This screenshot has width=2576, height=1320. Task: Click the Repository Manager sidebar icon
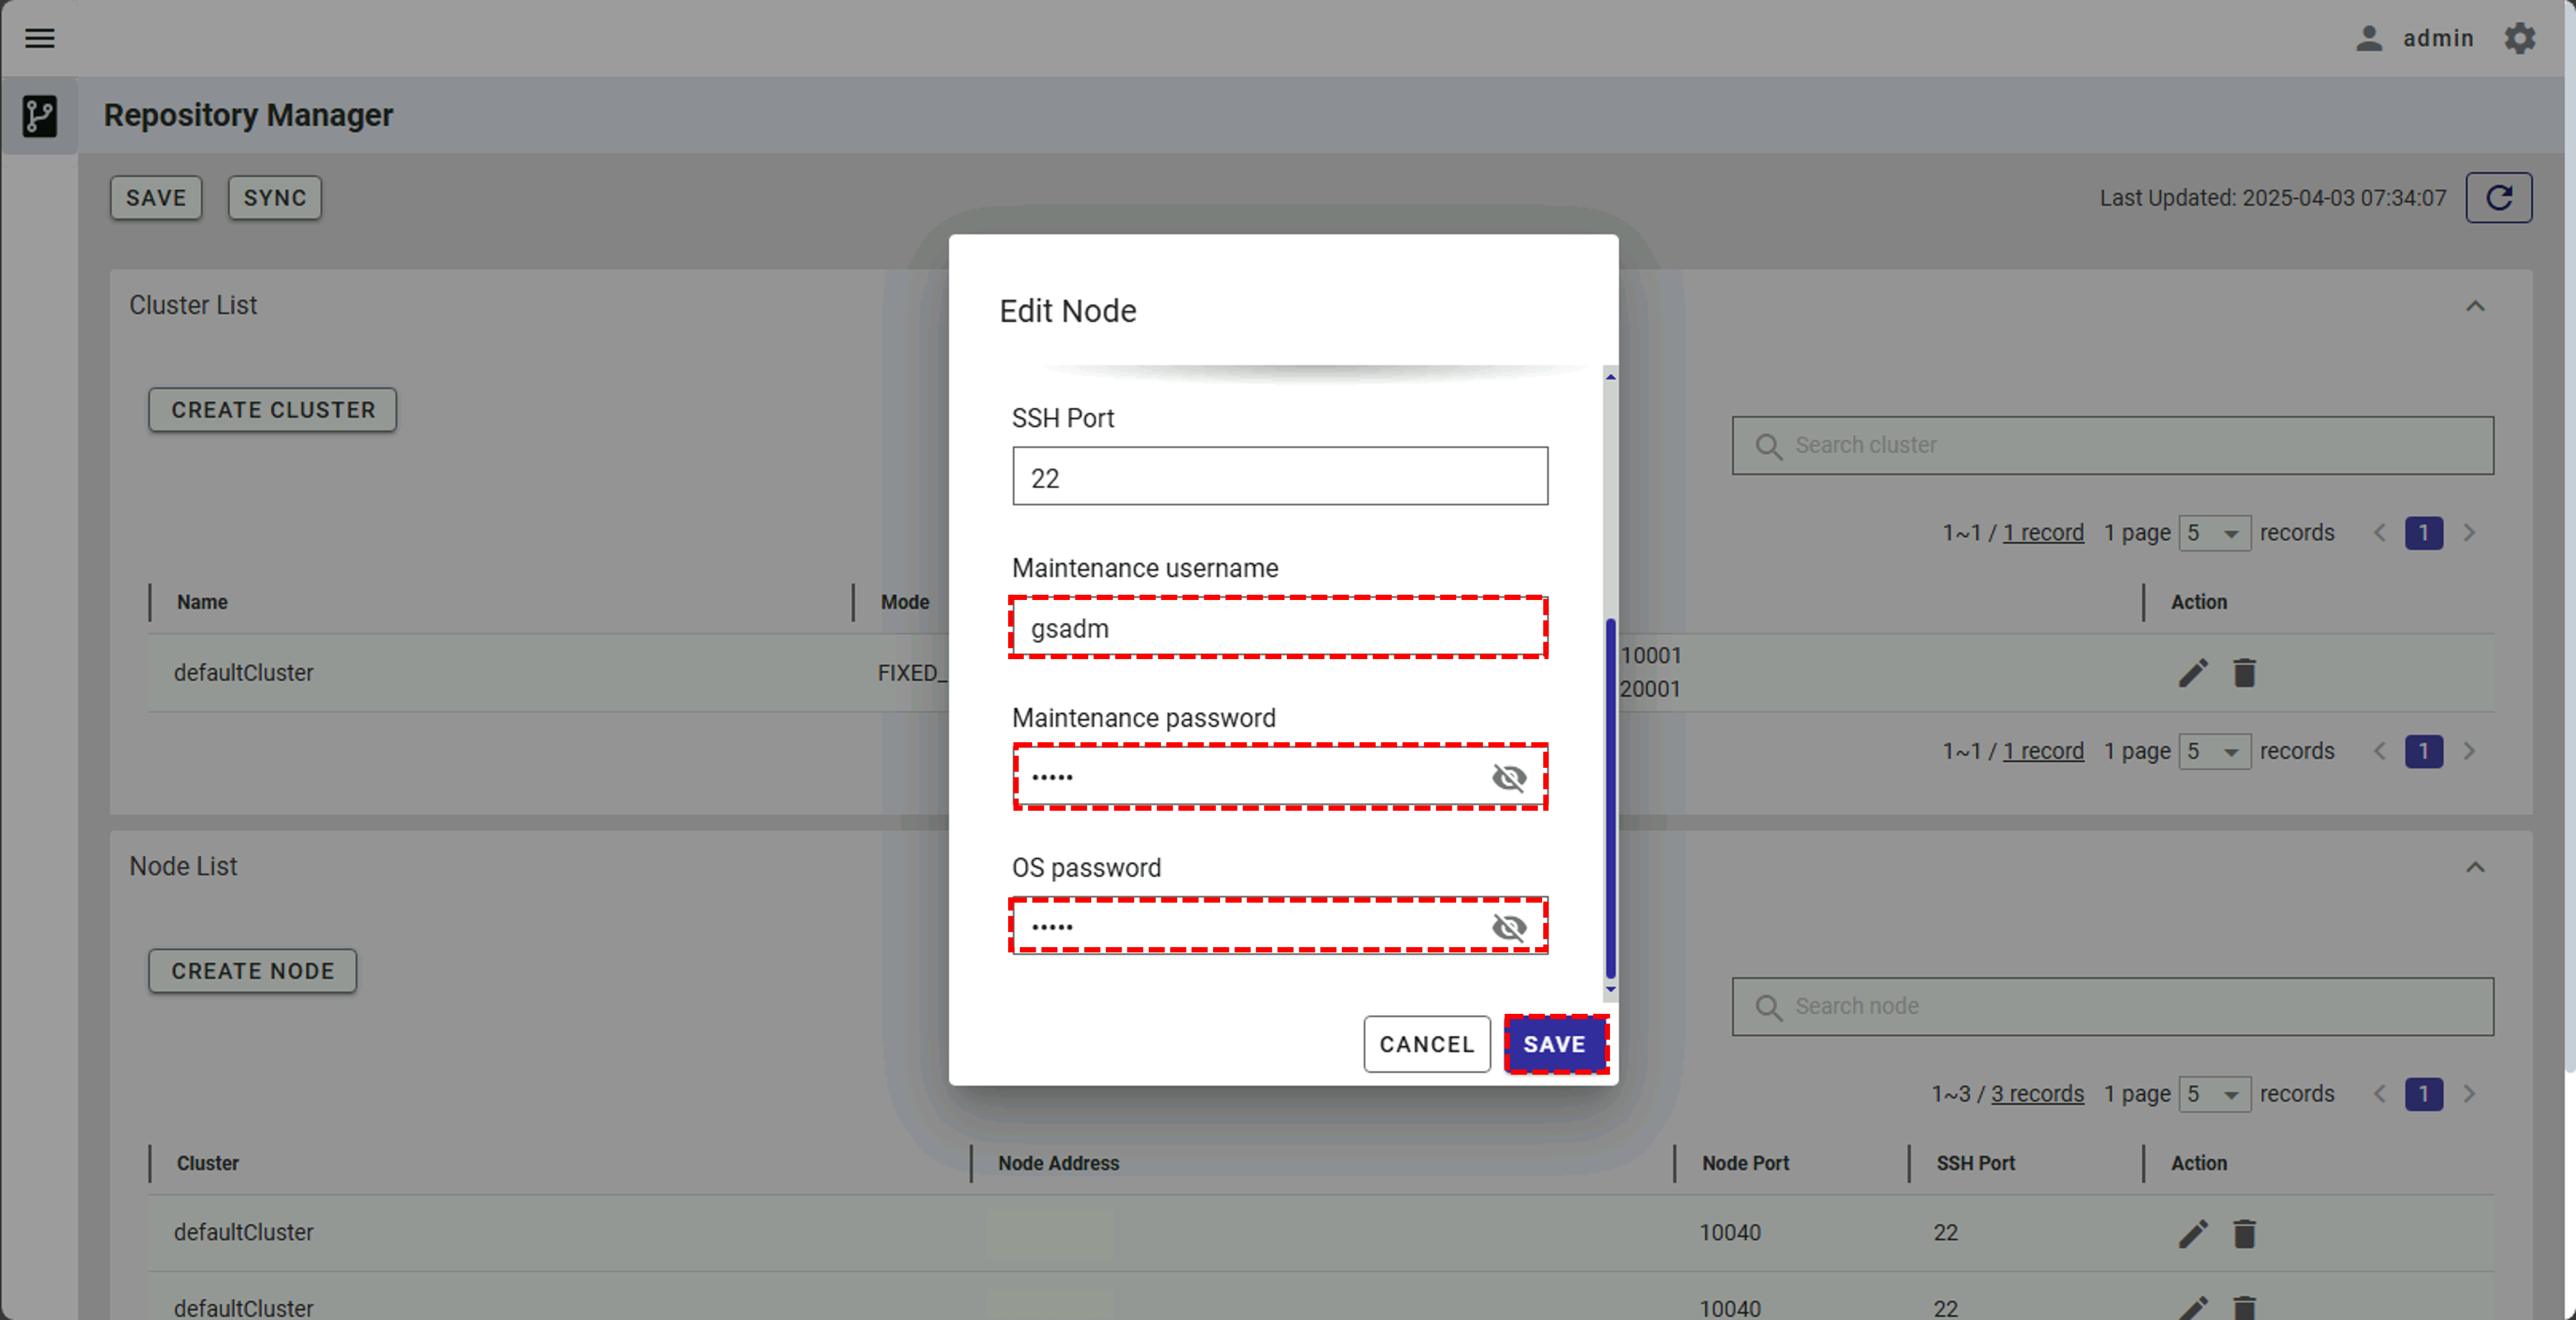click(x=39, y=116)
